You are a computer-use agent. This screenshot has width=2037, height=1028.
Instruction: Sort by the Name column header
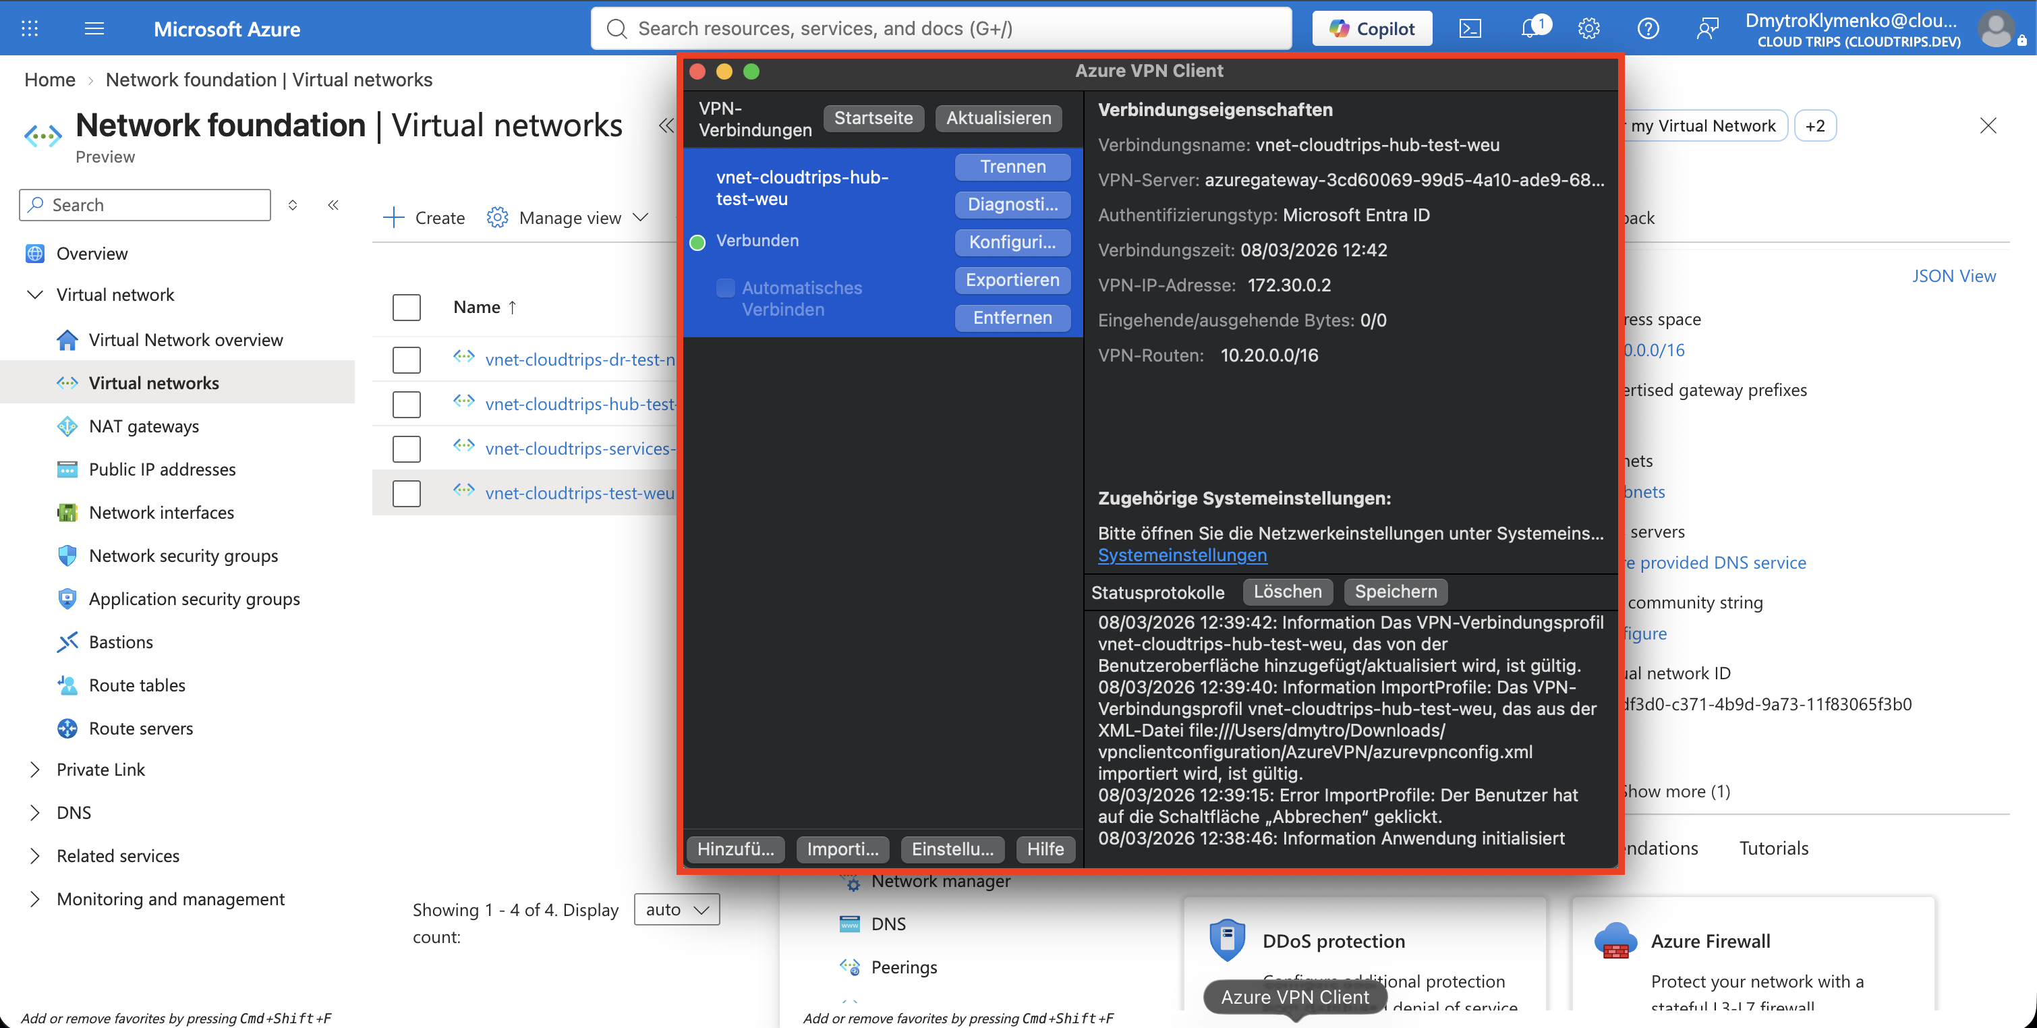[x=484, y=307]
